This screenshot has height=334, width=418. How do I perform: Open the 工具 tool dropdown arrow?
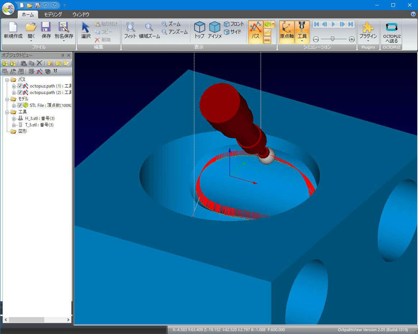click(302, 41)
